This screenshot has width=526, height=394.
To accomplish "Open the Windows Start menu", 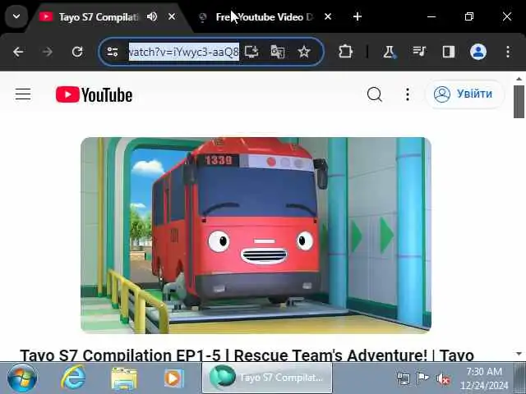I will [x=22, y=378].
